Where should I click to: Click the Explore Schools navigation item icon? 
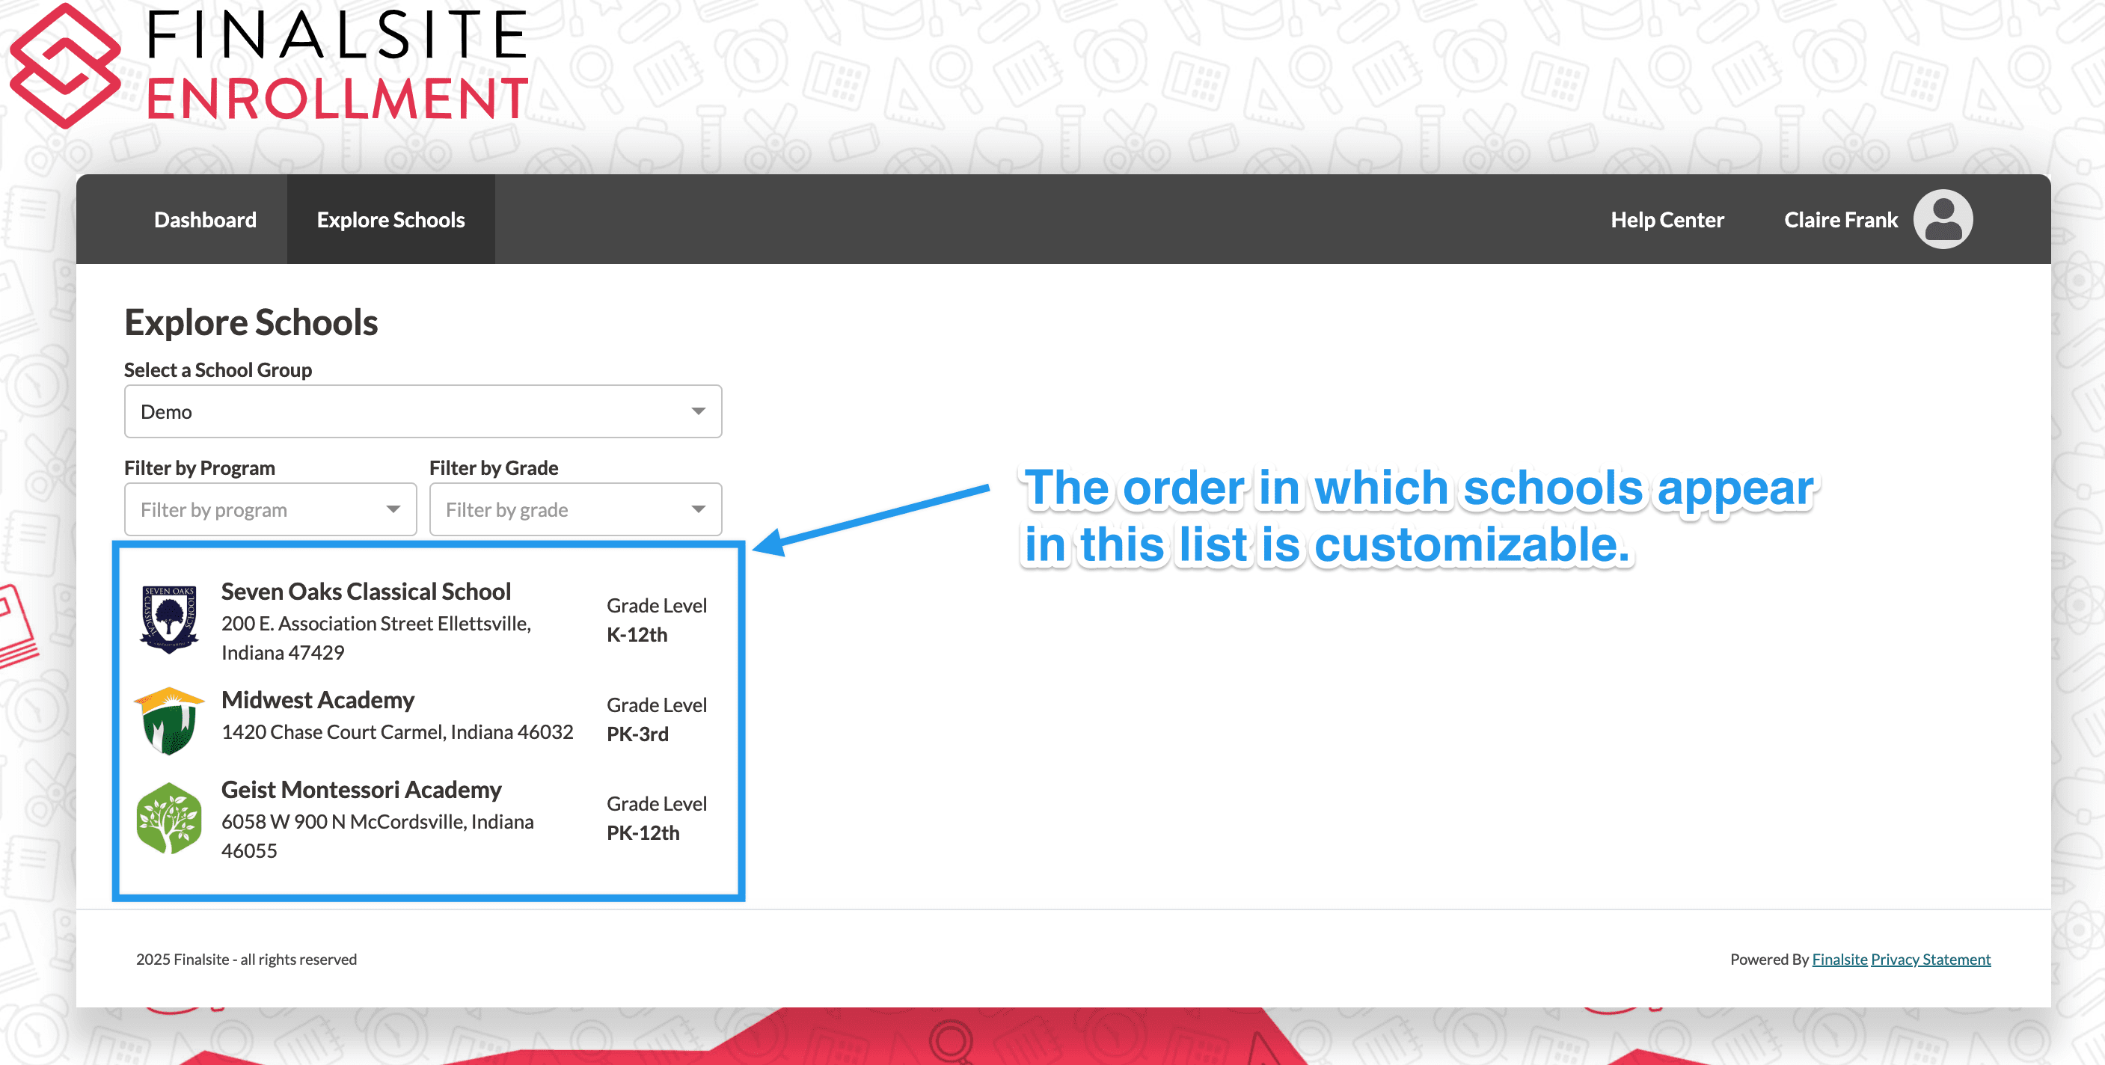click(390, 220)
